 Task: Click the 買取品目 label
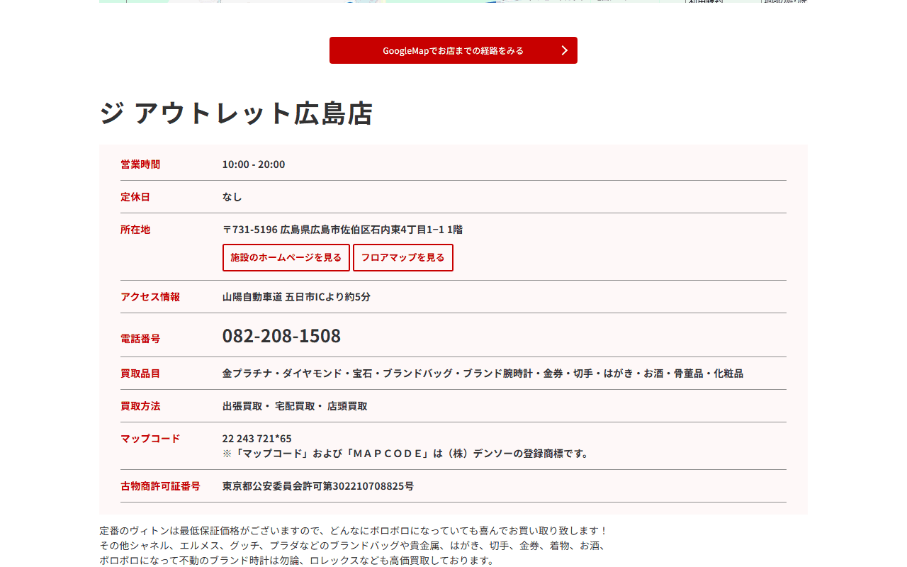coord(140,374)
